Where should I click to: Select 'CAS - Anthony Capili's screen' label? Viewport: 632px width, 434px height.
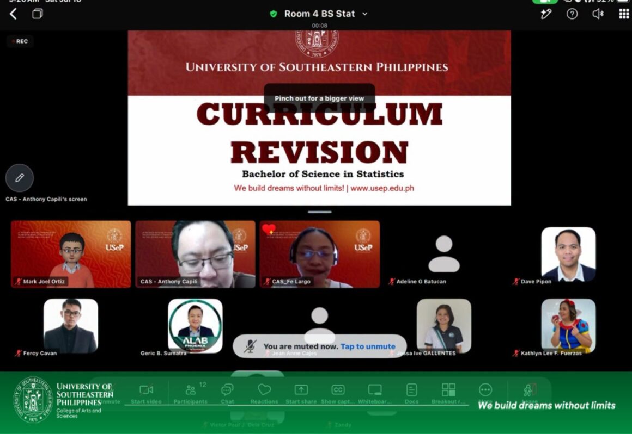coord(46,199)
